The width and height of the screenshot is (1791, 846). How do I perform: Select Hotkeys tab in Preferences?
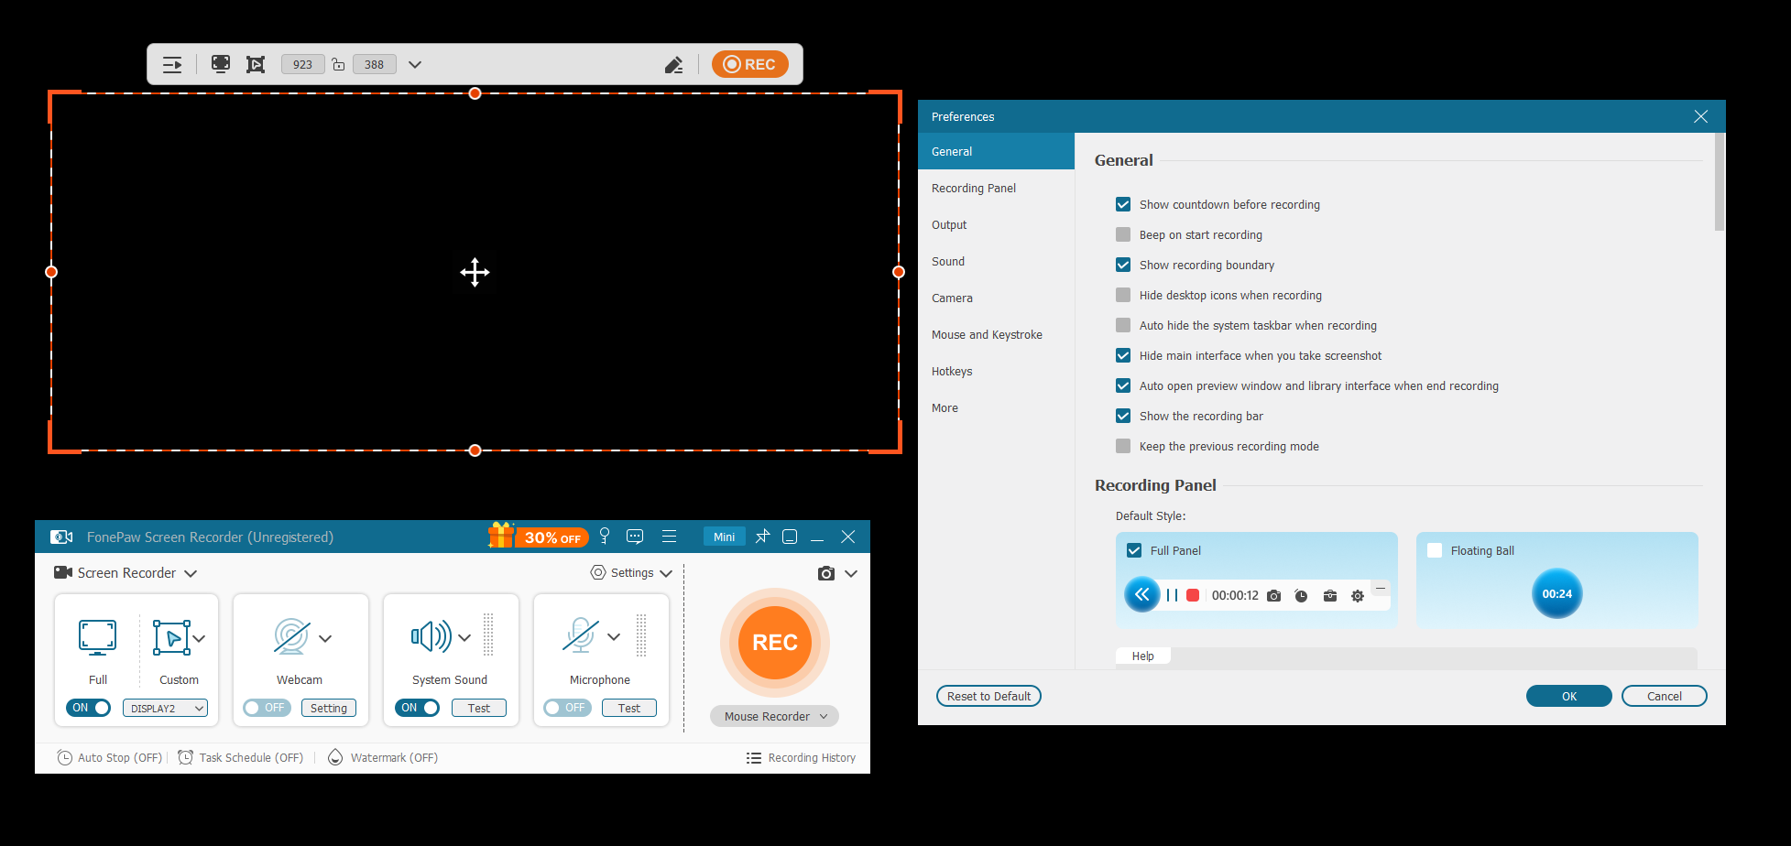pyautogui.click(x=996, y=371)
